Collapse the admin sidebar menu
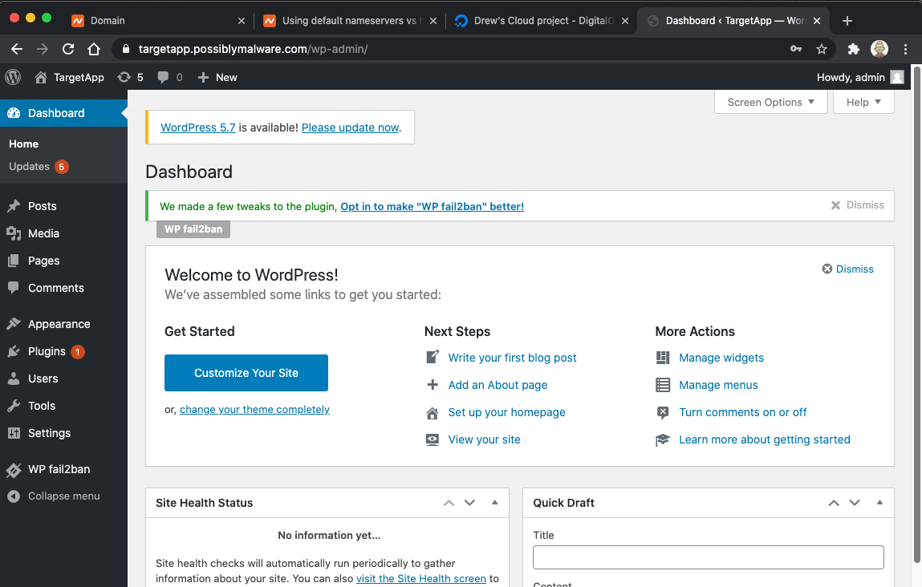This screenshot has width=922, height=587. [63, 496]
